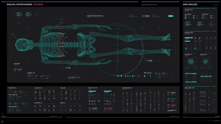Click the HOLOGRAPHIC SCAN INITIATED status text
221x124 pixels.
pyautogui.click(x=149, y=5)
